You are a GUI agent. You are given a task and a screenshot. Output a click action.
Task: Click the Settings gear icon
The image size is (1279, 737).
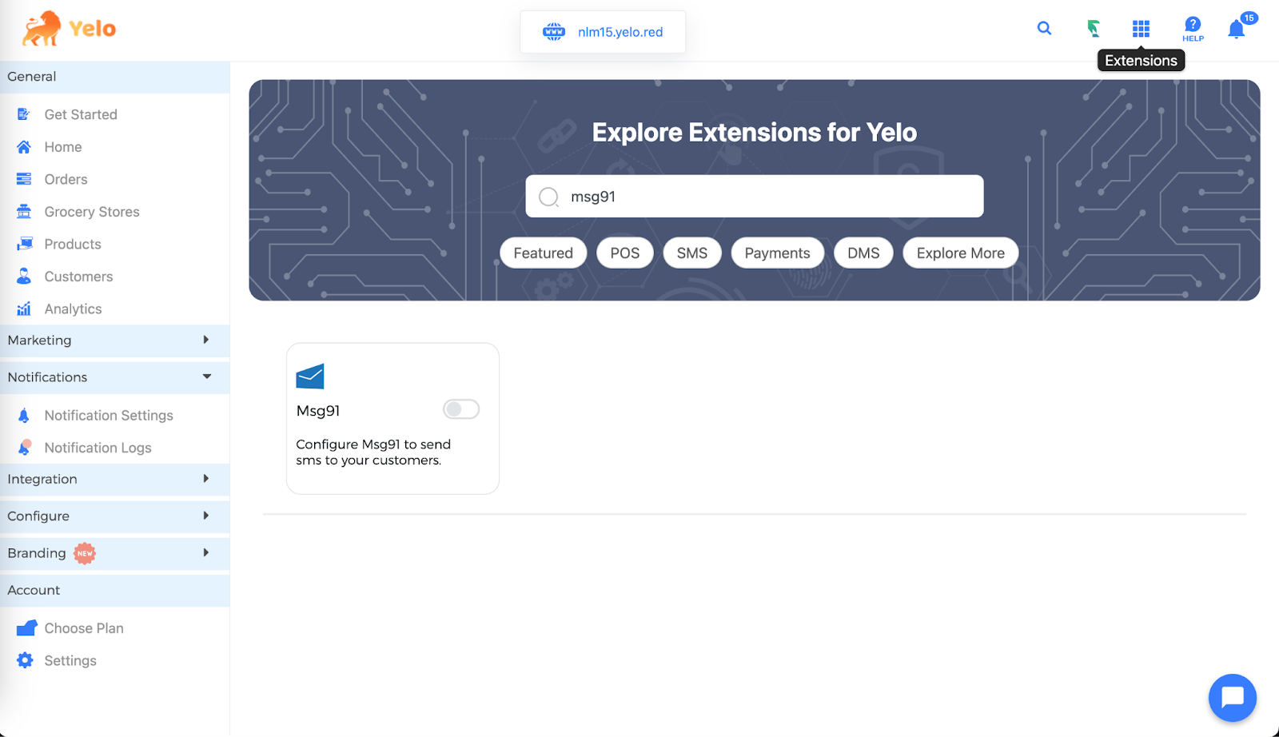(25, 660)
